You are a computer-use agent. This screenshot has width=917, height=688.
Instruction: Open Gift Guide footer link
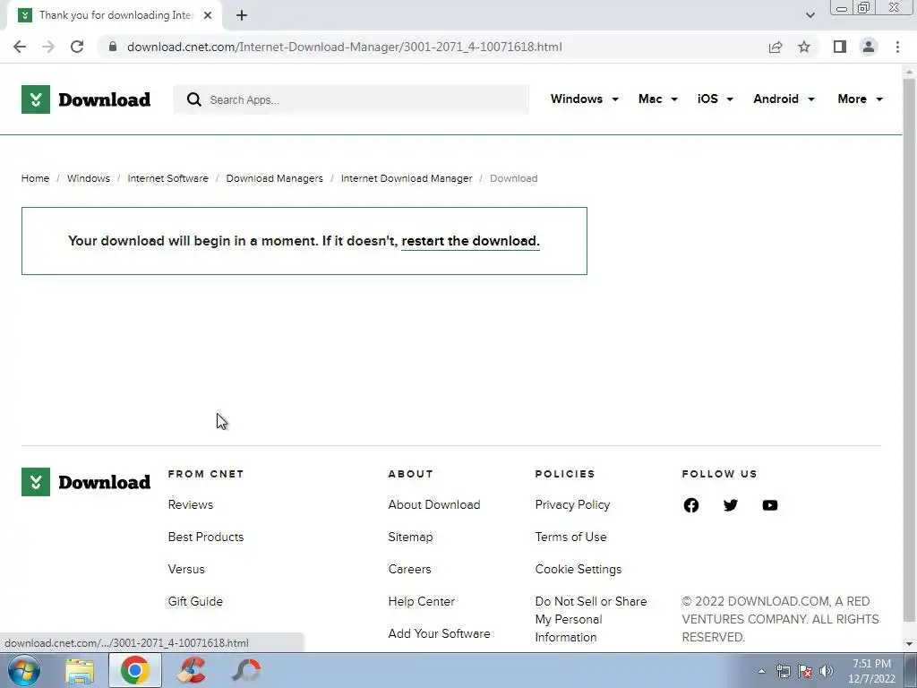tap(195, 601)
